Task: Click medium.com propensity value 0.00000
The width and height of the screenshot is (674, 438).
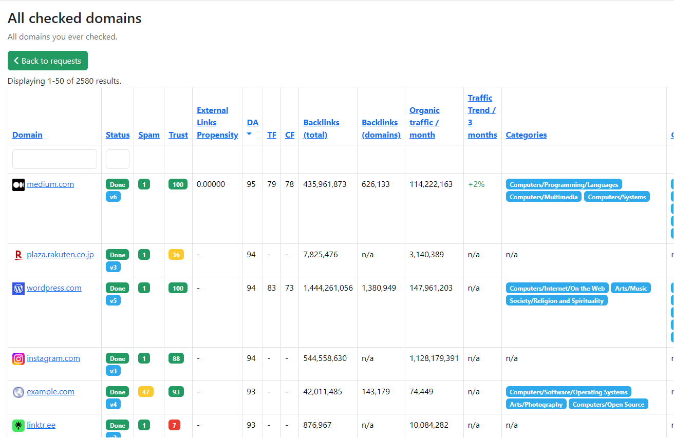Action: [x=211, y=184]
